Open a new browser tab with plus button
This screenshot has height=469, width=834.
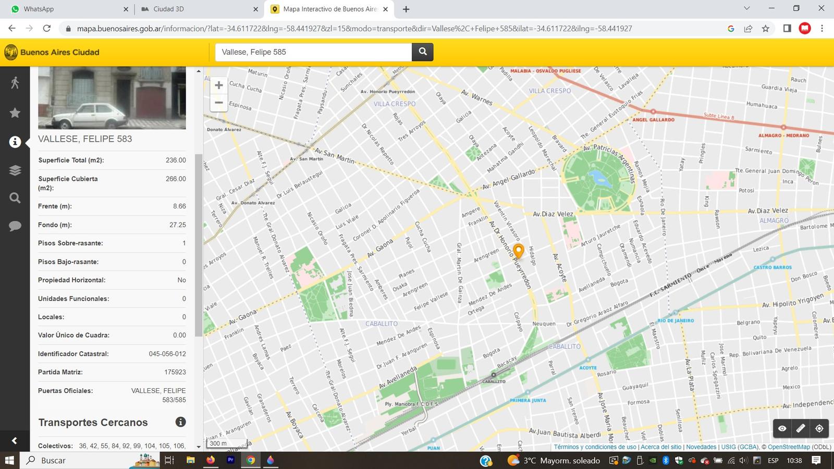406,9
